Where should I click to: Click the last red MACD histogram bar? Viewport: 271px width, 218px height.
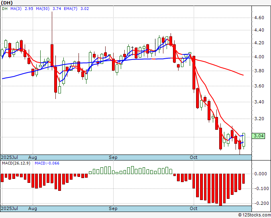(244, 179)
